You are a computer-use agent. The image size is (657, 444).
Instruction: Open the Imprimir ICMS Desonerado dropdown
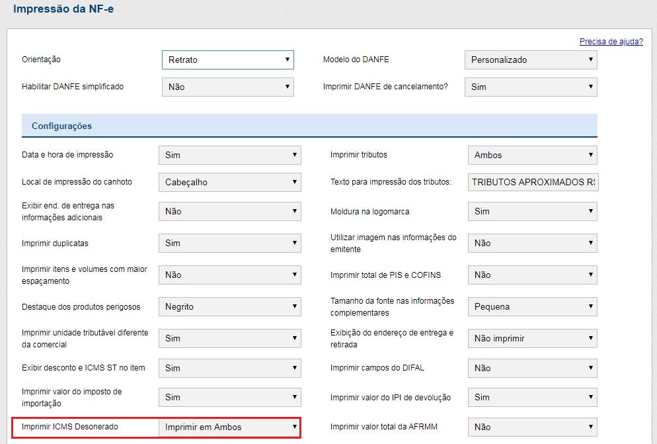[229, 427]
